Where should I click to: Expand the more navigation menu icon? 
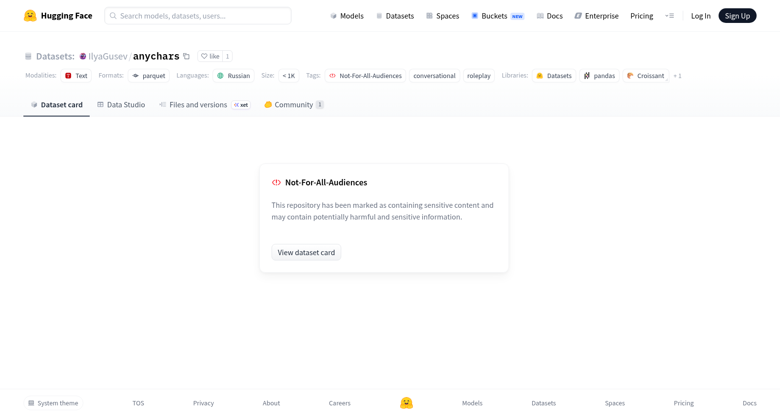point(669,16)
